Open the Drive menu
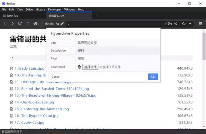Screen dimensions: 206x134 point(29,9)
